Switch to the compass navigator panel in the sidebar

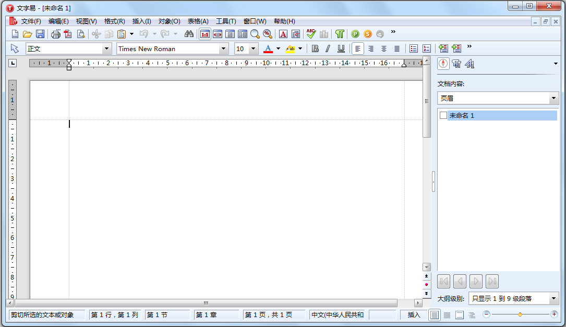443,64
